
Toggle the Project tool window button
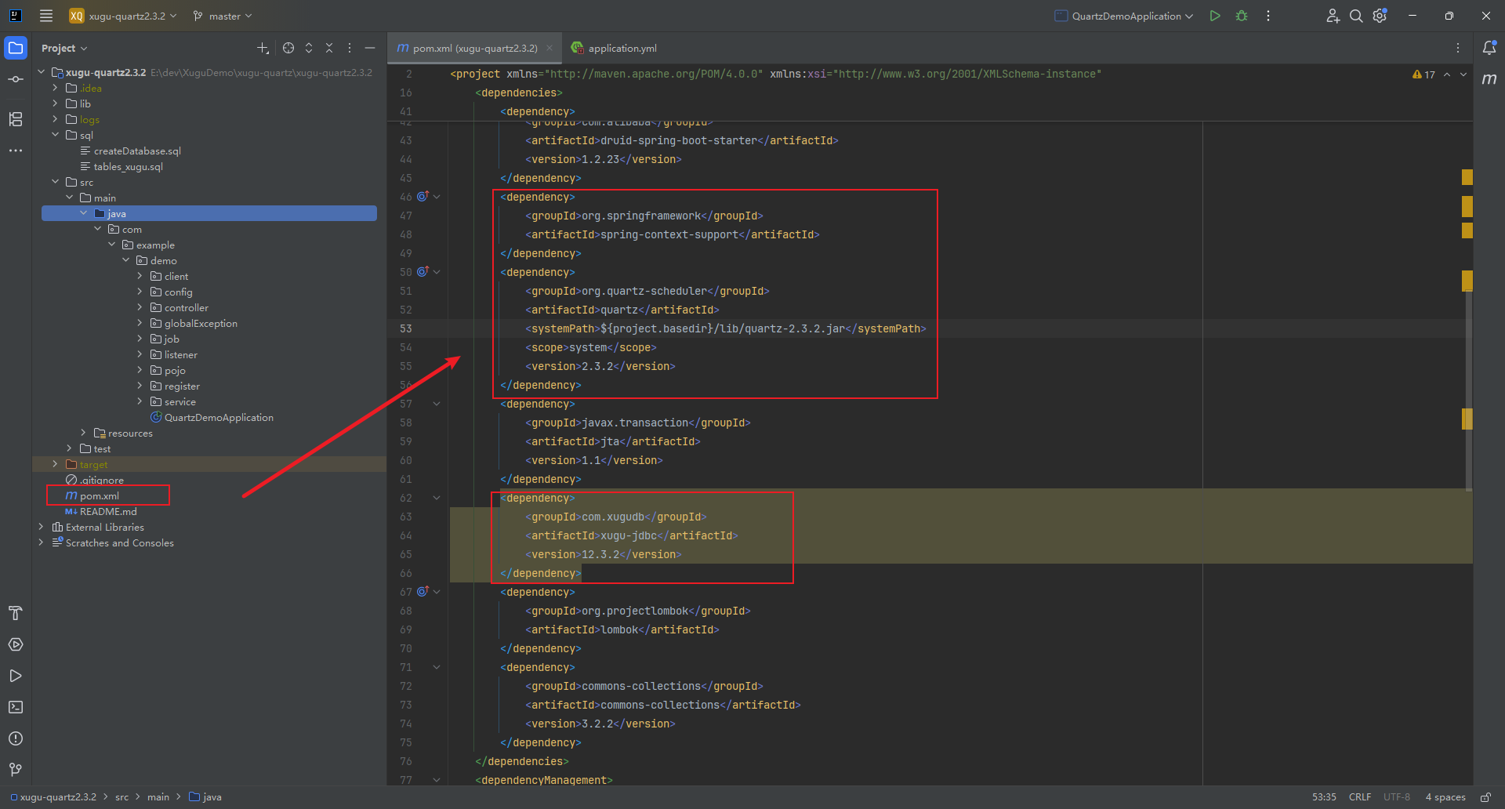[x=16, y=48]
